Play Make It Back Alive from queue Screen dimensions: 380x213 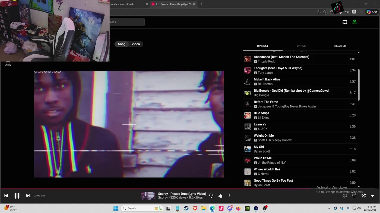coord(300,81)
